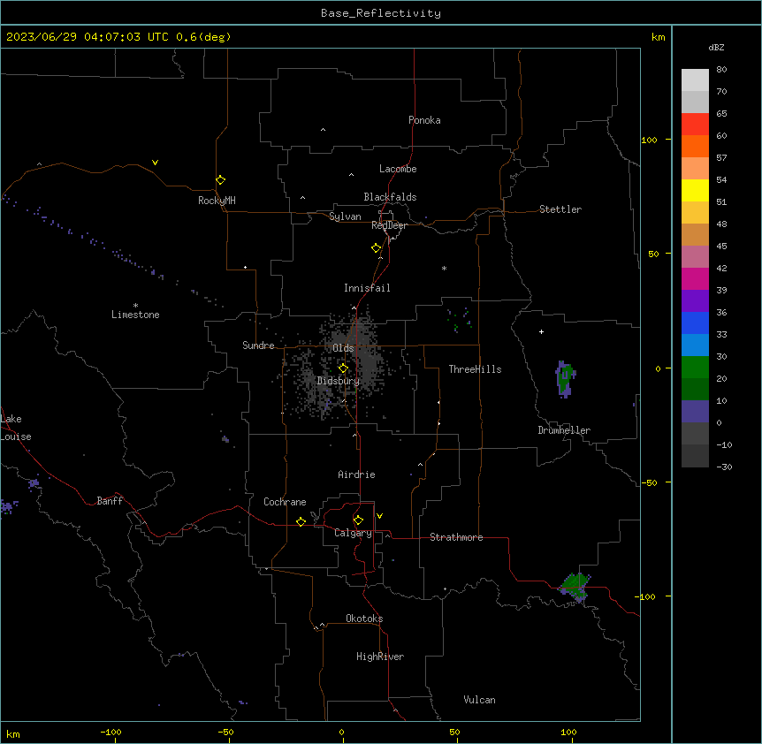The image size is (762, 744).
Task: Select the green 20-30 dBZ legend swatch
Action: (x=695, y=368)
